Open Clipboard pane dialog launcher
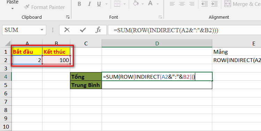The width and height of the screenshot is (261, 131). 68,17
